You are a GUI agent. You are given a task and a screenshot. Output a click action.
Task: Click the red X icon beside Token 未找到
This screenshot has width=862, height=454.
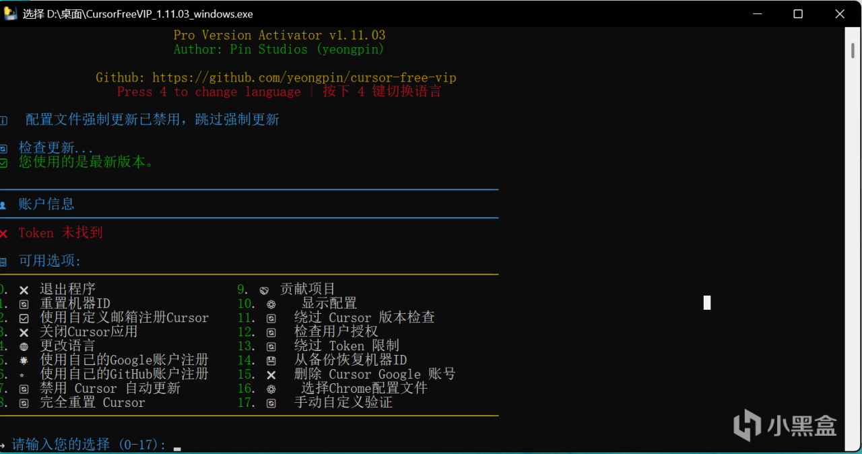pyautogui.click(x=3, y=234)
